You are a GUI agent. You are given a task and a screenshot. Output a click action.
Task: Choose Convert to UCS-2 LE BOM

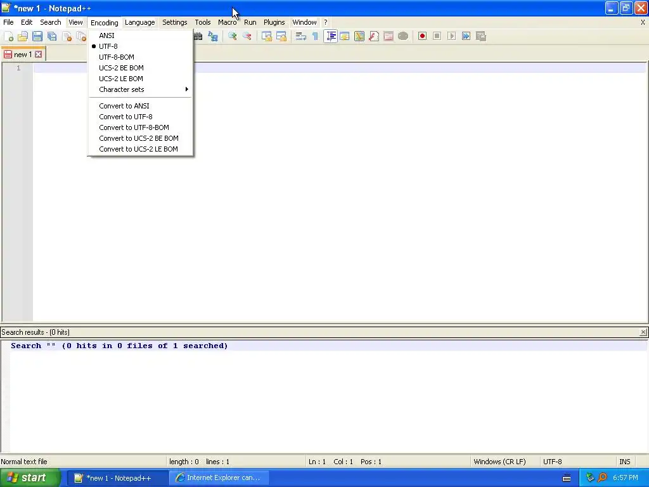pyautogui.click(x=140, y=149)
